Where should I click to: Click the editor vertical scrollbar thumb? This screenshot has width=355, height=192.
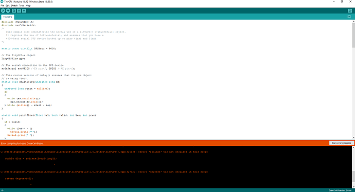(353, 35)
